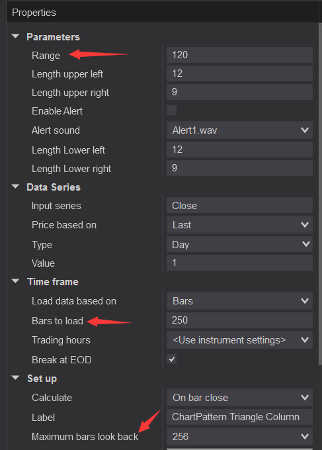Open the Price based on dropdown

click(x=239, y=225)
